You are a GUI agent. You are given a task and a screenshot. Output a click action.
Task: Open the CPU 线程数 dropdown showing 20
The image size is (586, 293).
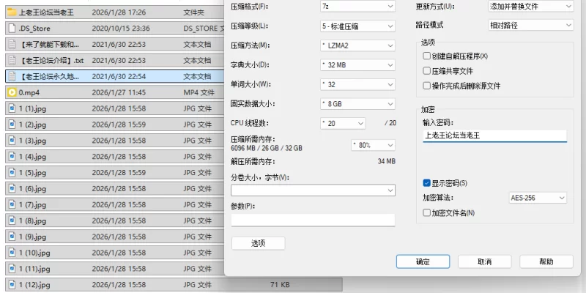[x=343, y=123]
